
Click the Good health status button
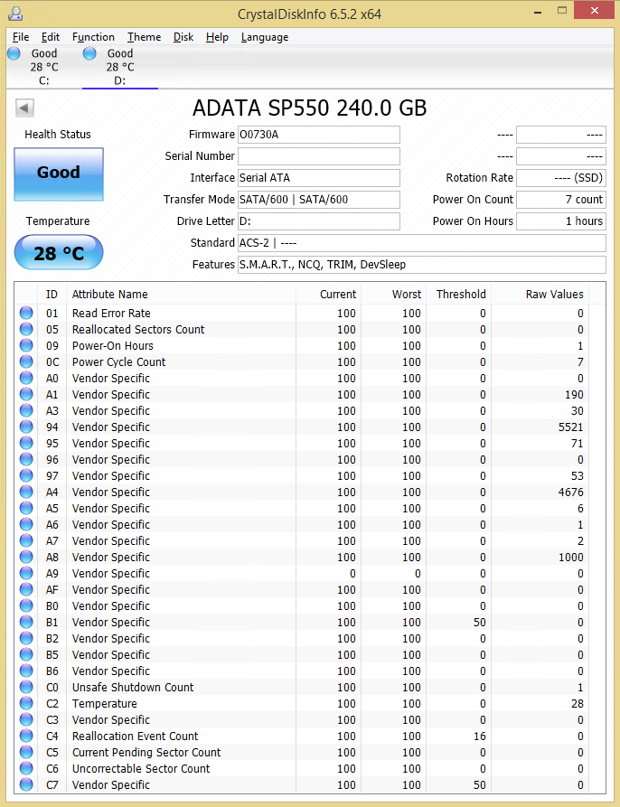[x=59, y=174]
